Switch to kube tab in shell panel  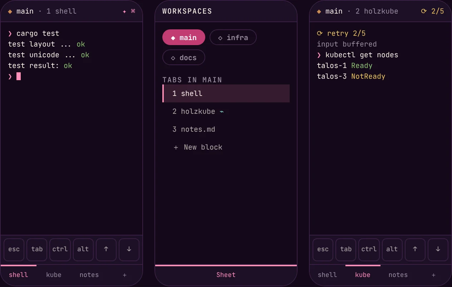[54, 275]
